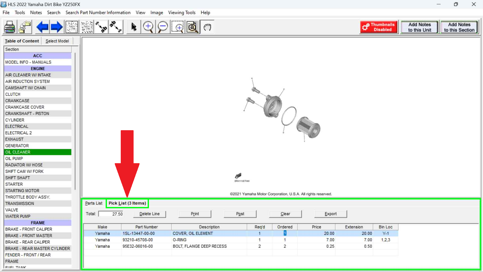Click the blue forward arrow
Viewport: 483px width, 272px height.
point(57,27)
